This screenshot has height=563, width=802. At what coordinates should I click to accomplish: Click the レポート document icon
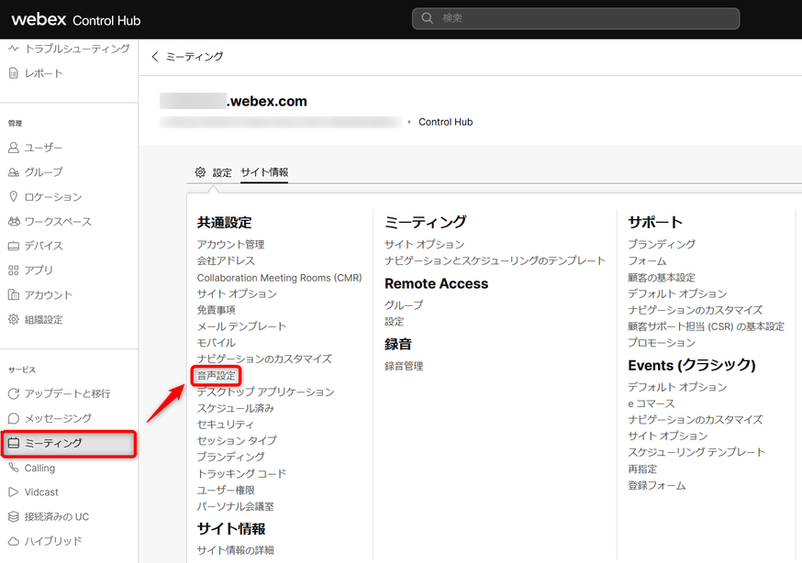click(14, 73)
